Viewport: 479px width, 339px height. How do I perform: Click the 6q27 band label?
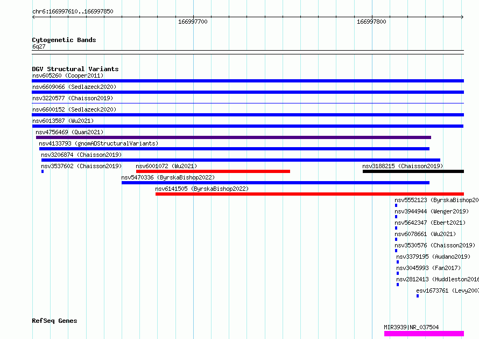39,46
